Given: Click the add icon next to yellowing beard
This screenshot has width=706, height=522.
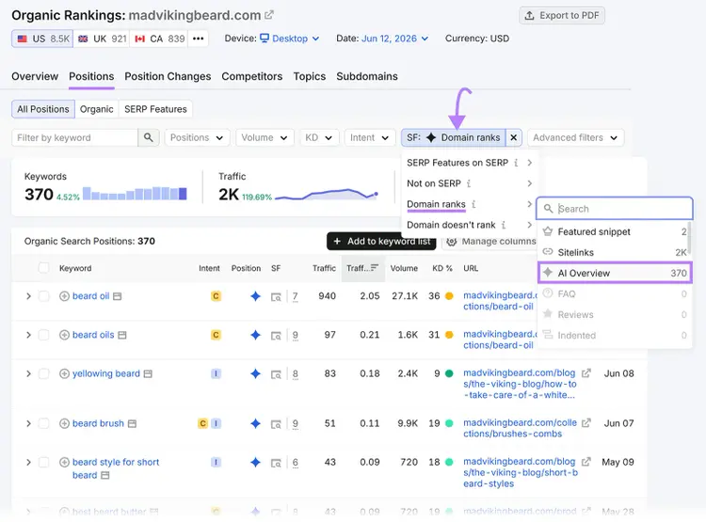Looking at the screenshot, I should (x=64, y=373).
